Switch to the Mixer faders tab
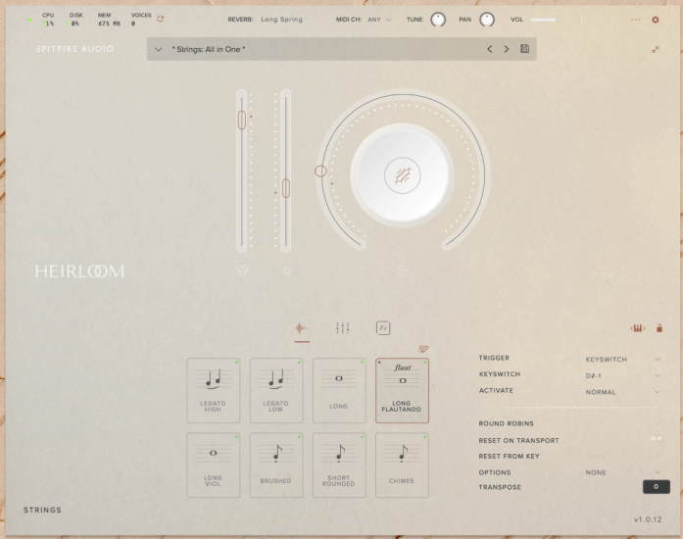 click(x=343, y=327)
